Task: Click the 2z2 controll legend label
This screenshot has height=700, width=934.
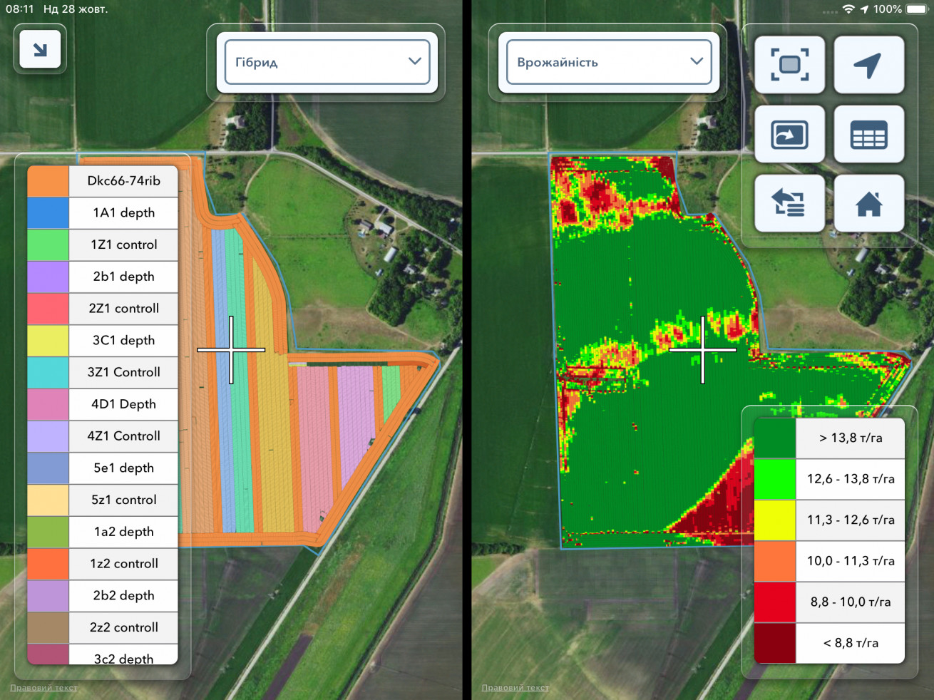Action: point(123,627)
